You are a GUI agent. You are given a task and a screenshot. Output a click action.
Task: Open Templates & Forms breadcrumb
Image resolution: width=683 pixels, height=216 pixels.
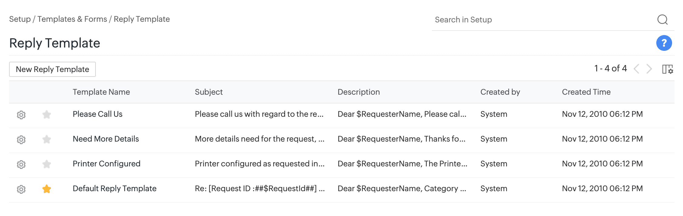pyautogui.click(x=72, y=19)
